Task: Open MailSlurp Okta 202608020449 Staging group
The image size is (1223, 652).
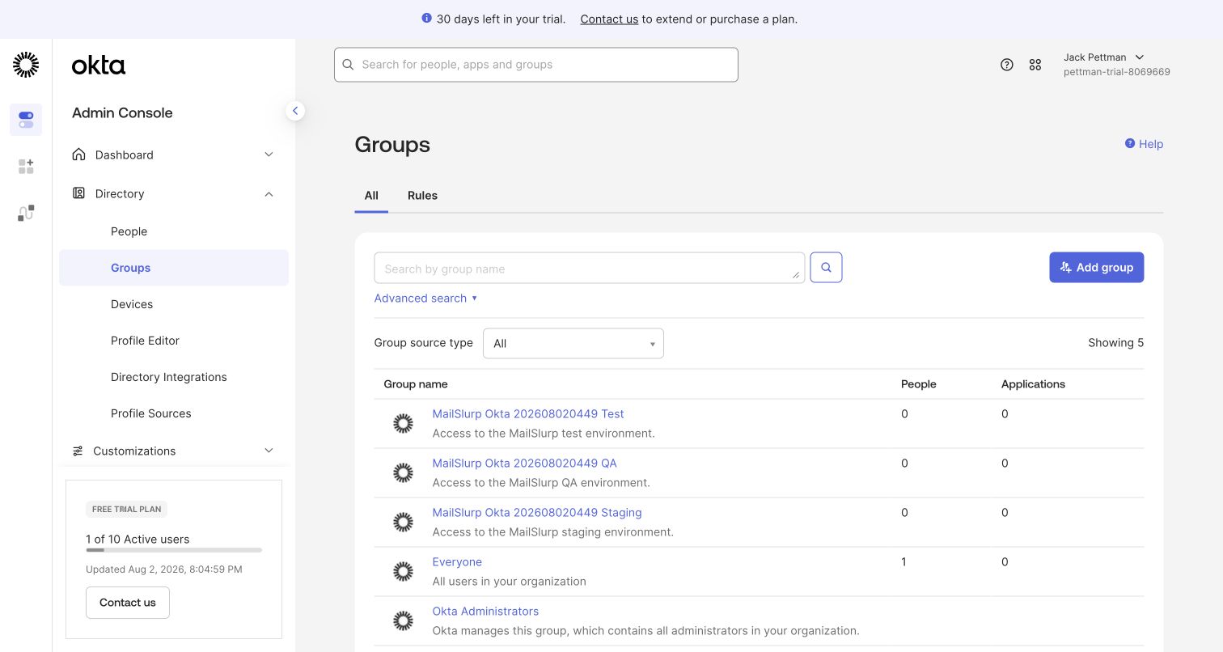Action: pos(537,512)
